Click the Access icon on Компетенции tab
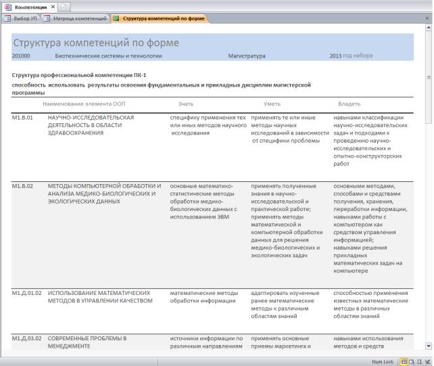Viewport: 434px width, 366px height. pyautogui.click(x=8, y=5)
